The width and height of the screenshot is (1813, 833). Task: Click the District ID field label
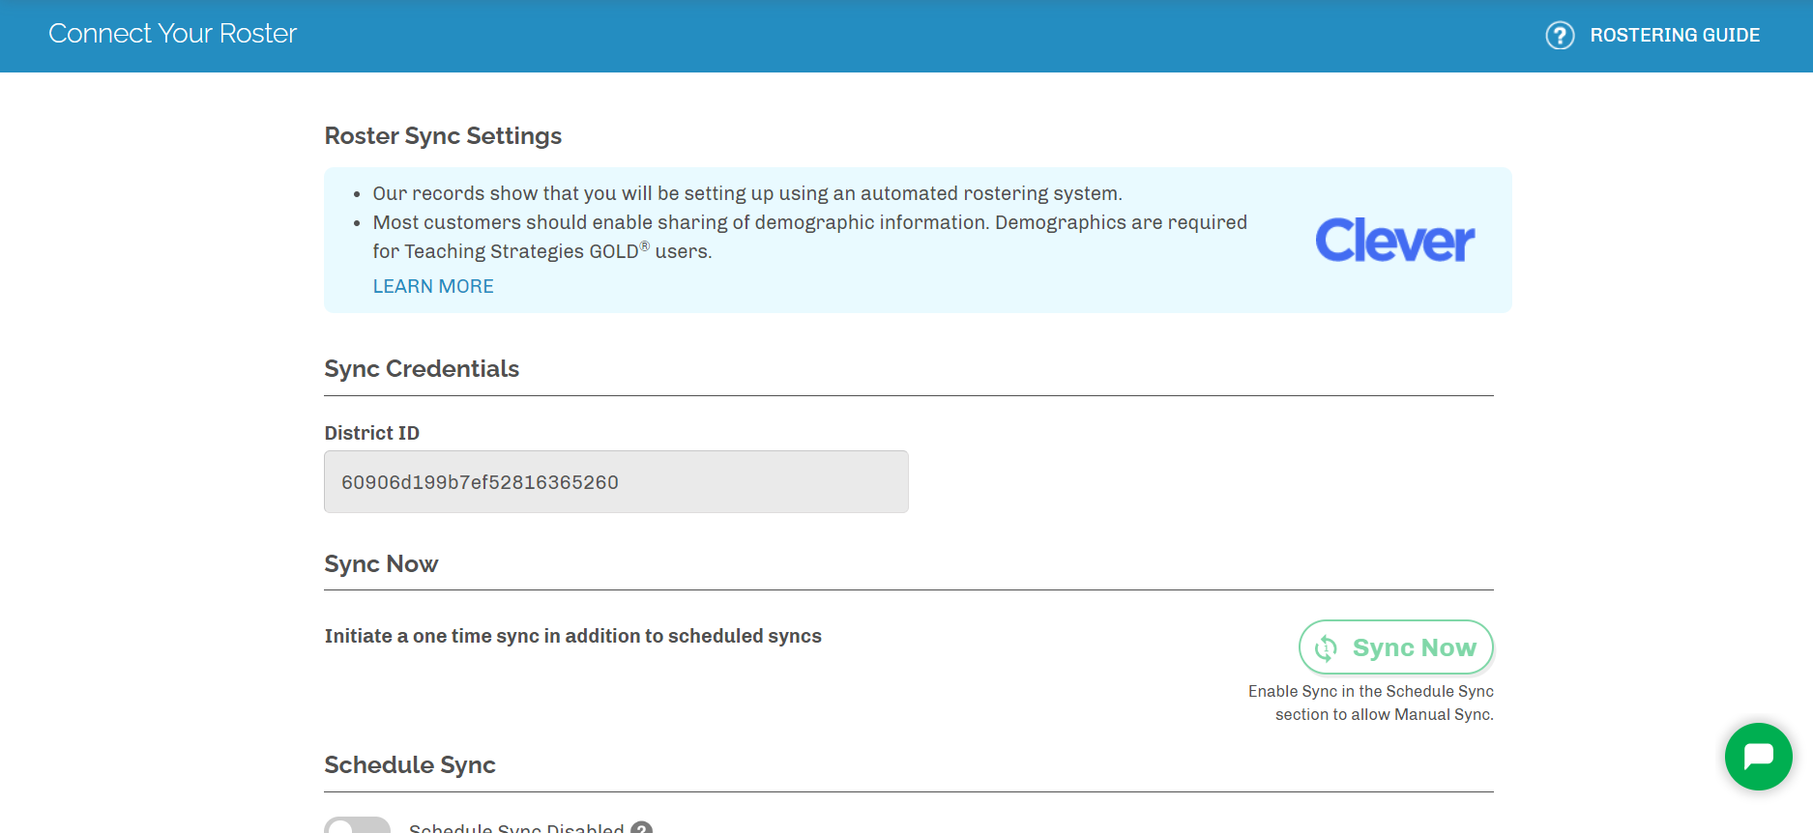(371, 433)
